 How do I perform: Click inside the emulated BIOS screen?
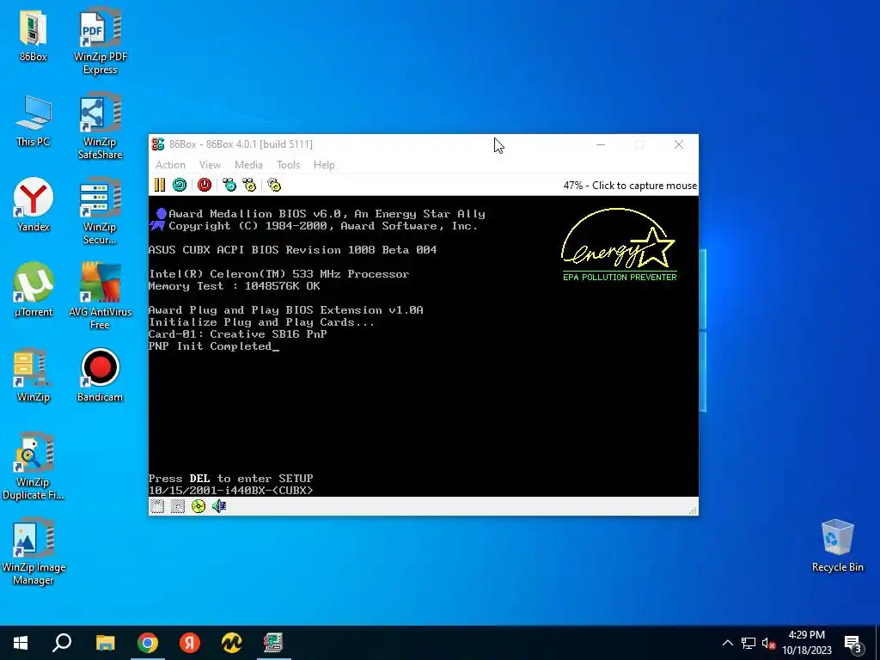(423, 346)
